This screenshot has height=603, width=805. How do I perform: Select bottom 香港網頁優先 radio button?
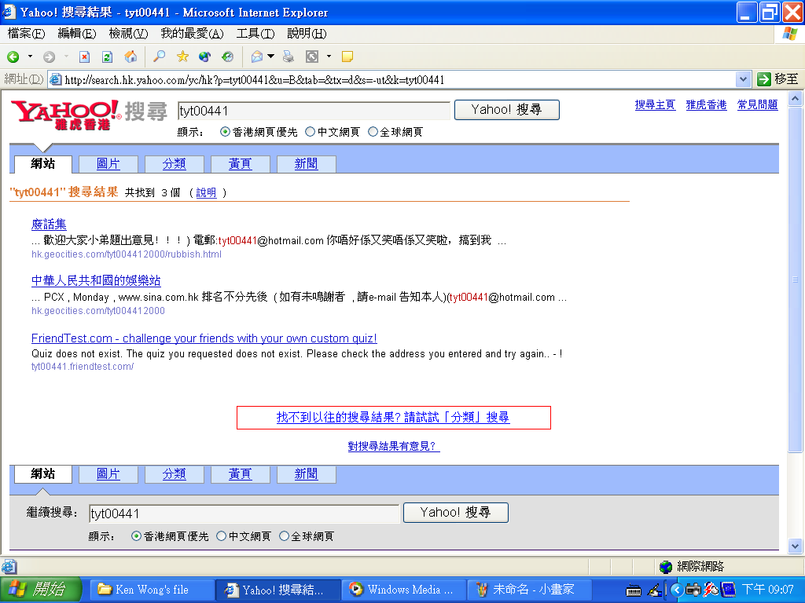[x=136, y=535]
